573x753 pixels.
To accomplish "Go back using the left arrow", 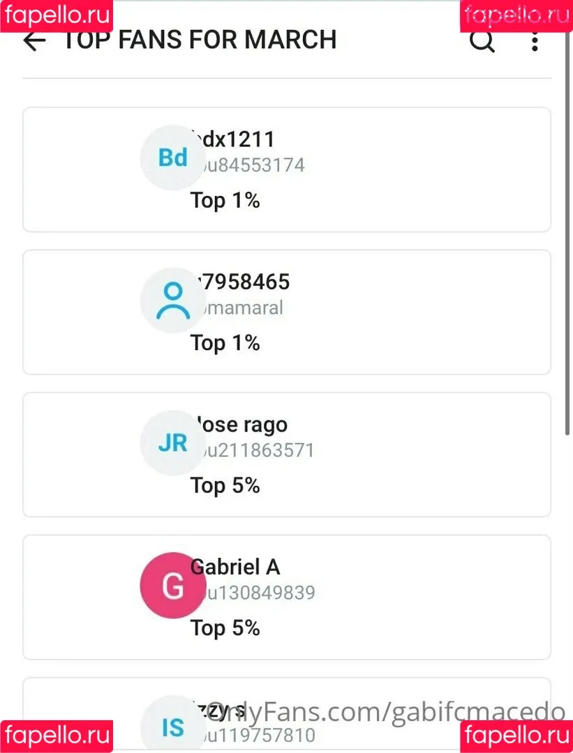I will click(x=35, y=41).
